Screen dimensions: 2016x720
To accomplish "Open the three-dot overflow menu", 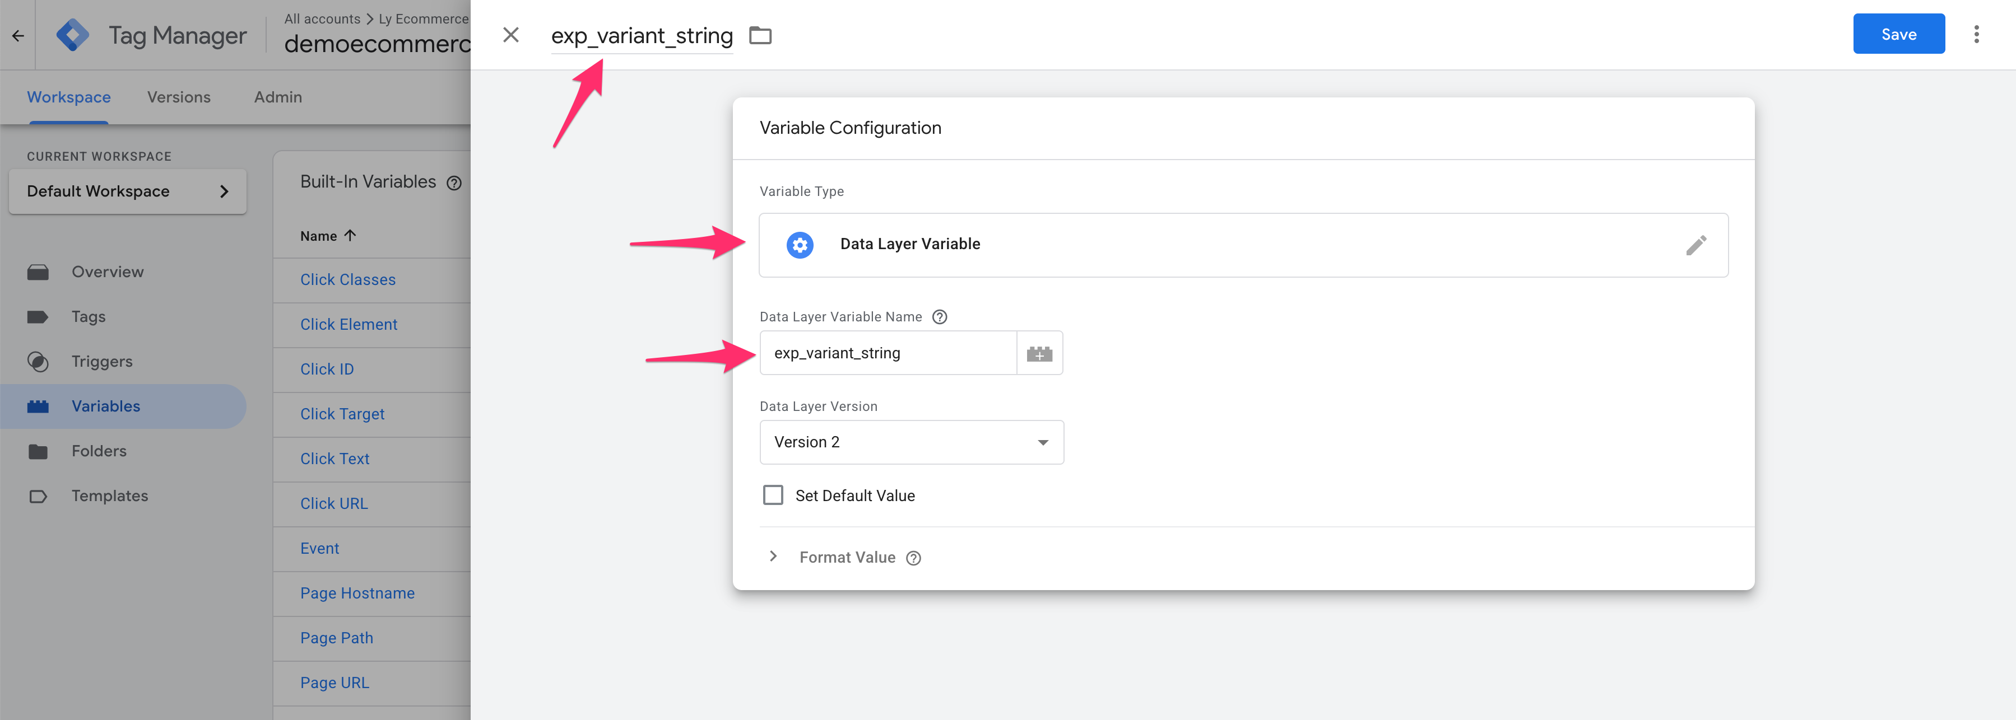I will pyautogui.click(x=1978, y=34).
